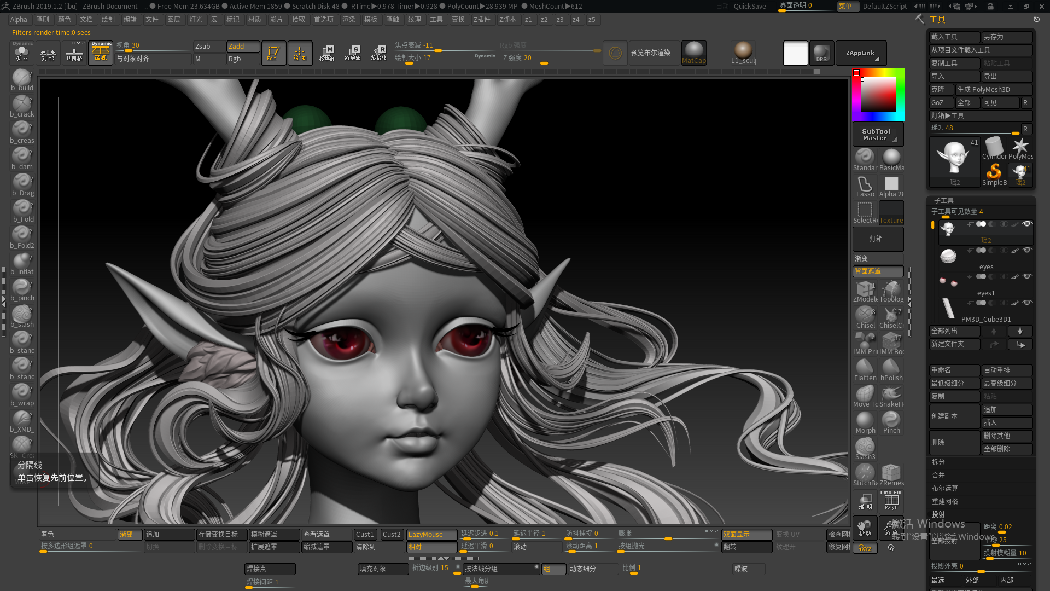Click QuickSave button

750,6
